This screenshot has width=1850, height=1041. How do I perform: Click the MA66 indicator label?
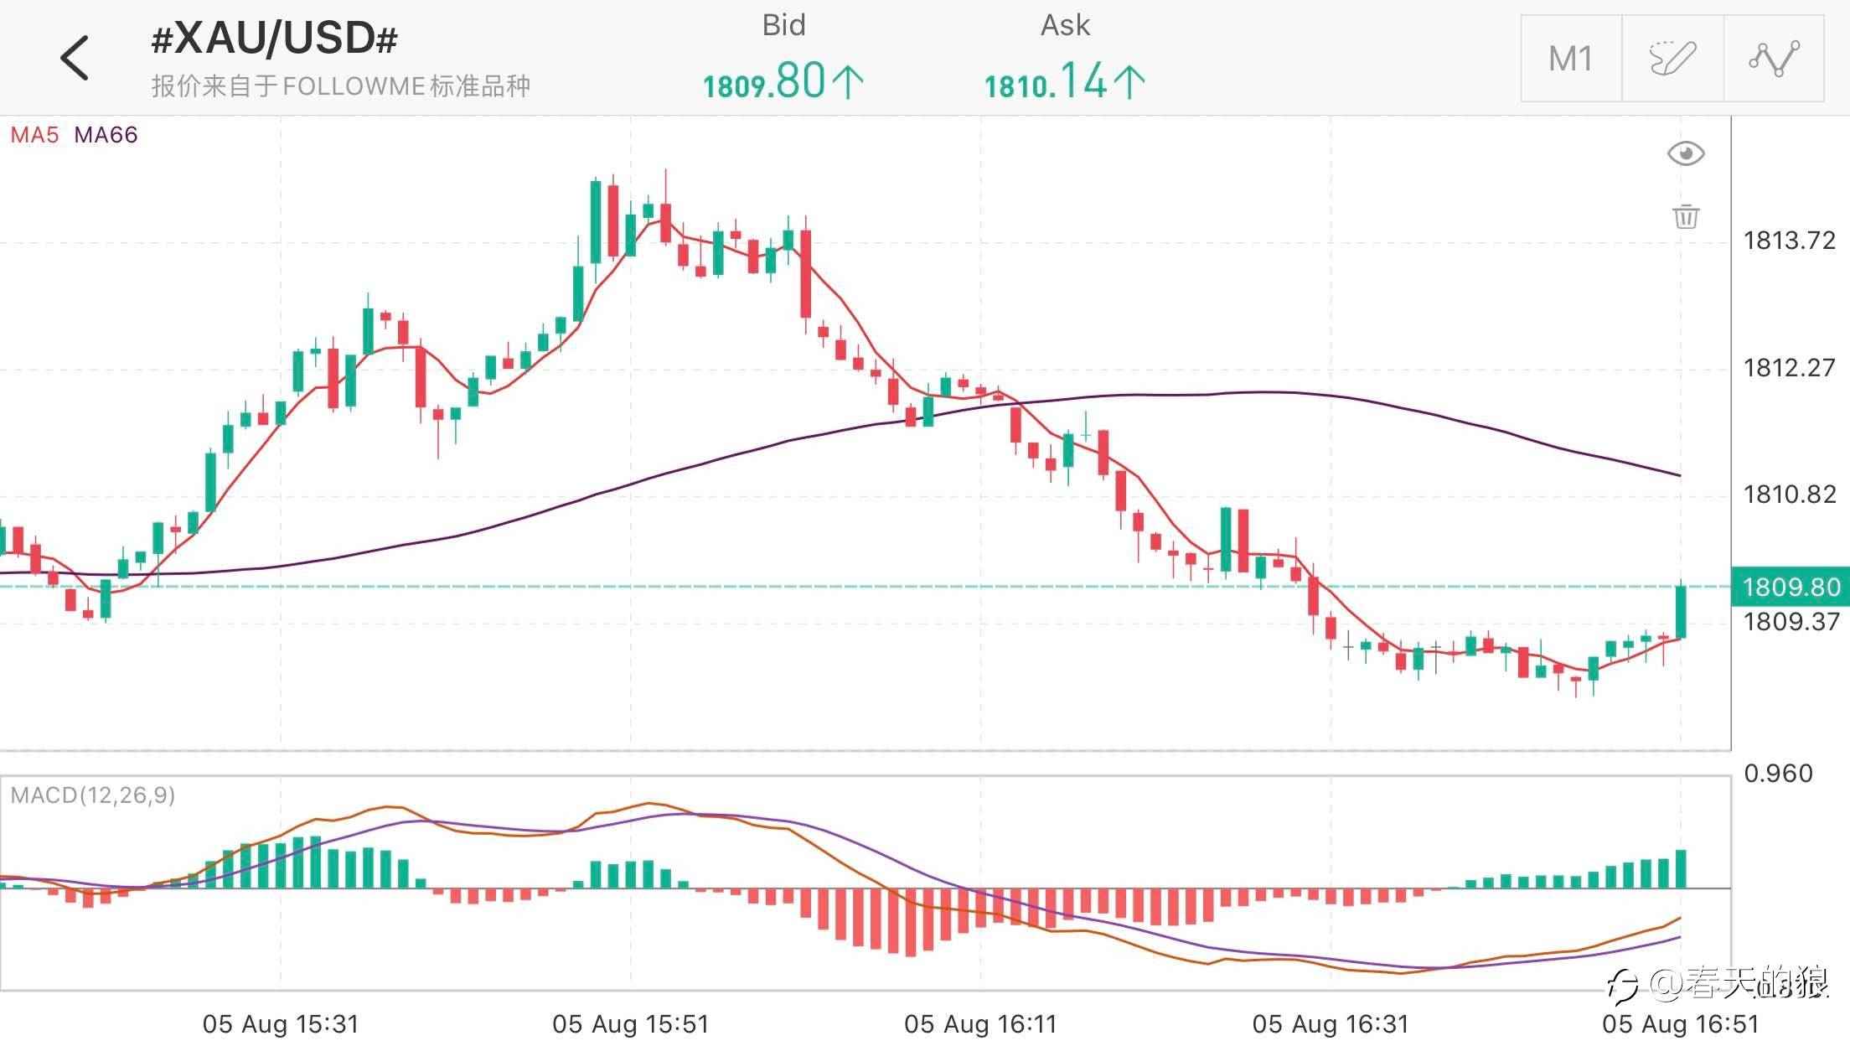click(106, 135)
